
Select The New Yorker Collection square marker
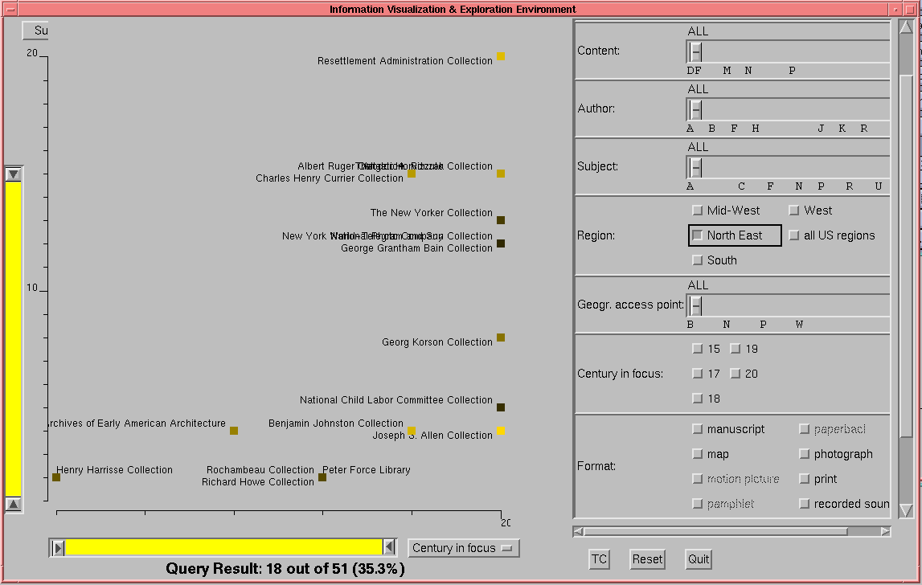[x=501, y=220]
